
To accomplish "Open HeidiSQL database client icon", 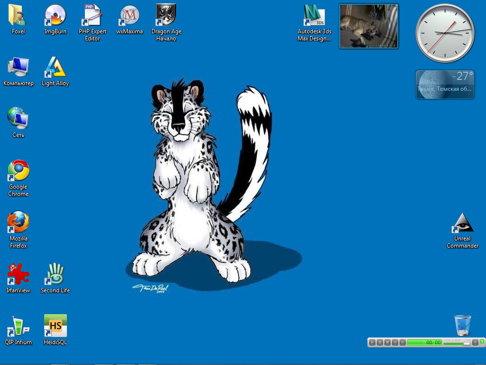I will click(x=55, y=326).
